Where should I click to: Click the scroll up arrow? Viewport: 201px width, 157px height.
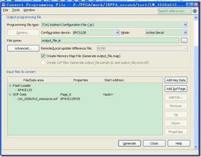point(196,18)
